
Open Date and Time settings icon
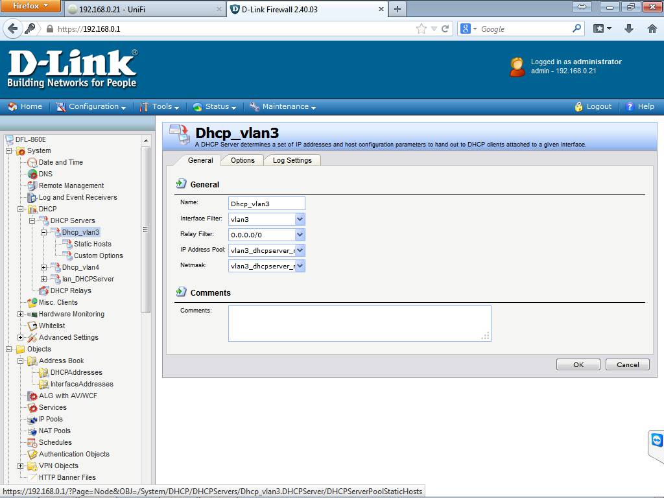[x=32, y=163]
